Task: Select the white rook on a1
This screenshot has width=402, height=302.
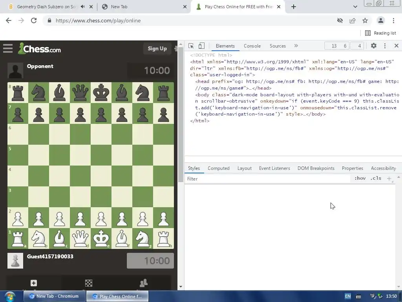Action: [x=18, y=239]
